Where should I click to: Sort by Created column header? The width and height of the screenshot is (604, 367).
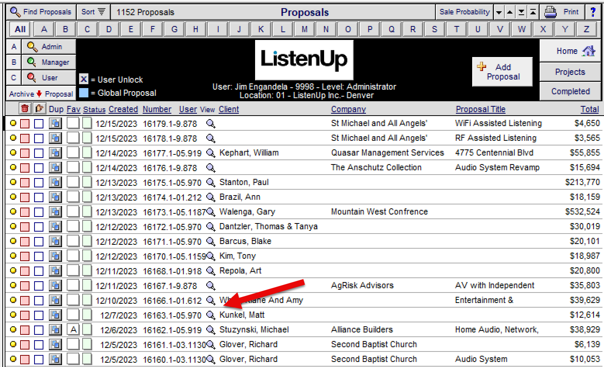[123, 109]
